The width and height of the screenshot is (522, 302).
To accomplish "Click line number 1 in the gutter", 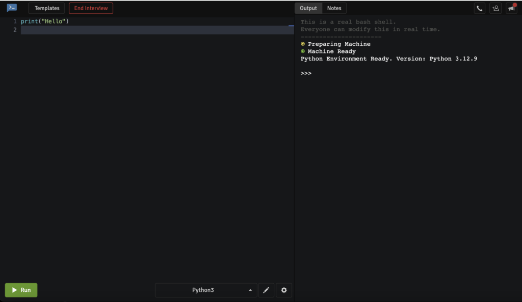I will pyautogui.click(x=15, y=21).
